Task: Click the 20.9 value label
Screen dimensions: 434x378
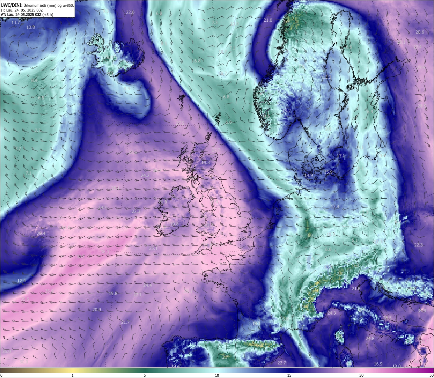Action: (x=97, y=310)
